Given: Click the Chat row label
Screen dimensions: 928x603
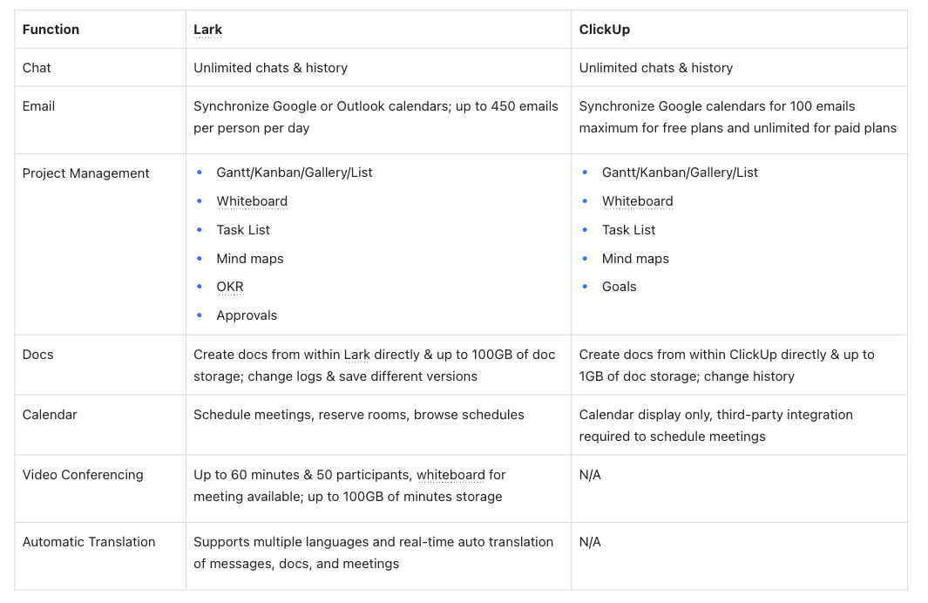Looking at the screenshot, I should click(x=37, y=68).
